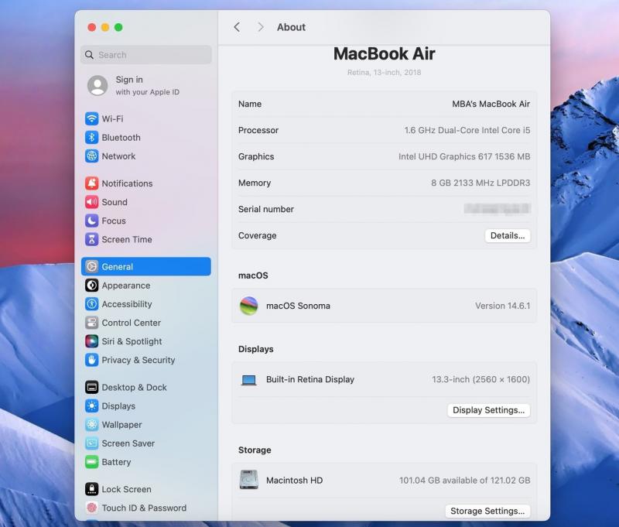Open Touch ID & Password label
This screenshot has height=527, width=619.
coord(144,508)
